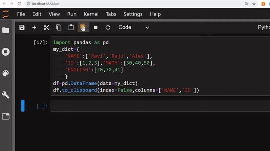Click the 'NAME' list code line
Image resolution: width=270 pixels, height=151 pixels.
pos(108,56)
